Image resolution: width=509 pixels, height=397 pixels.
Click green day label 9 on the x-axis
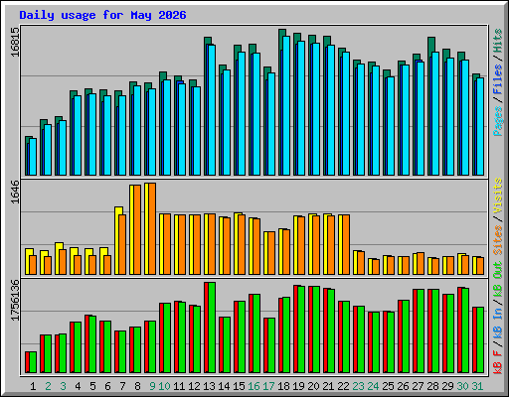tap(152, 386)
